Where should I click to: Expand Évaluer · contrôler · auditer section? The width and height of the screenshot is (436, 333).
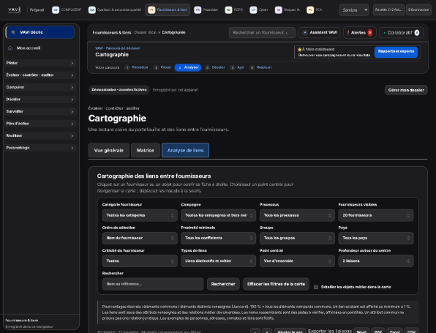(40, 75)
